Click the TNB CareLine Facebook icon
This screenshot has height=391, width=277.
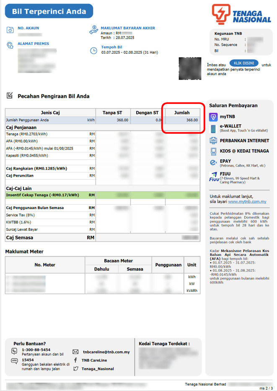(75, 360)
